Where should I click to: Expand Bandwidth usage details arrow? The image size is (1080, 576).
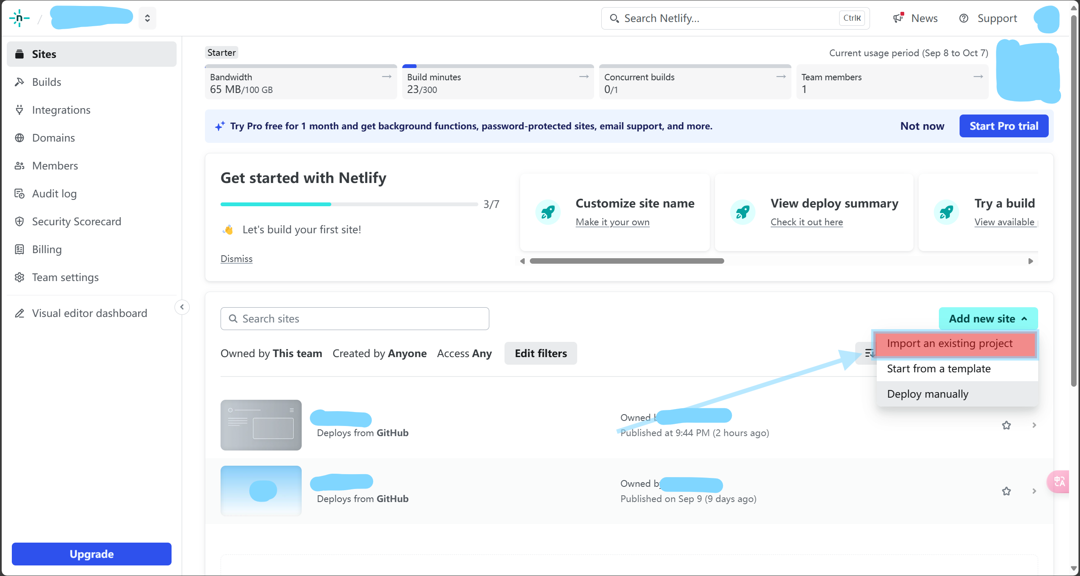coord(386,76)
